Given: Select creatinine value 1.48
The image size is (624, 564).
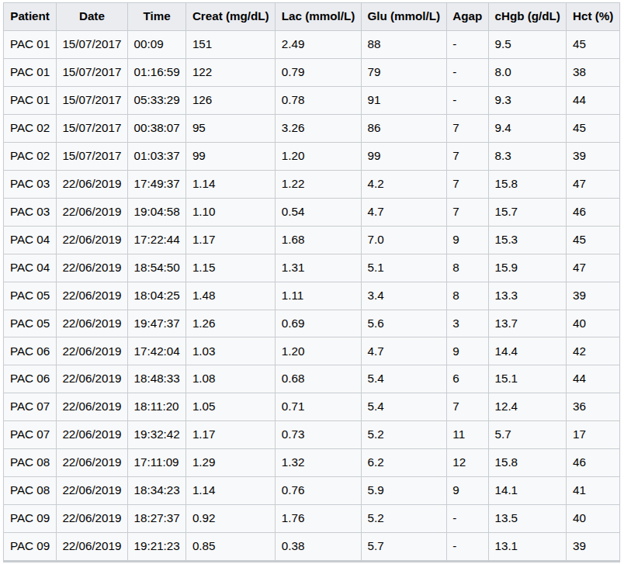Looking at the screenshot, I should 231,296.
